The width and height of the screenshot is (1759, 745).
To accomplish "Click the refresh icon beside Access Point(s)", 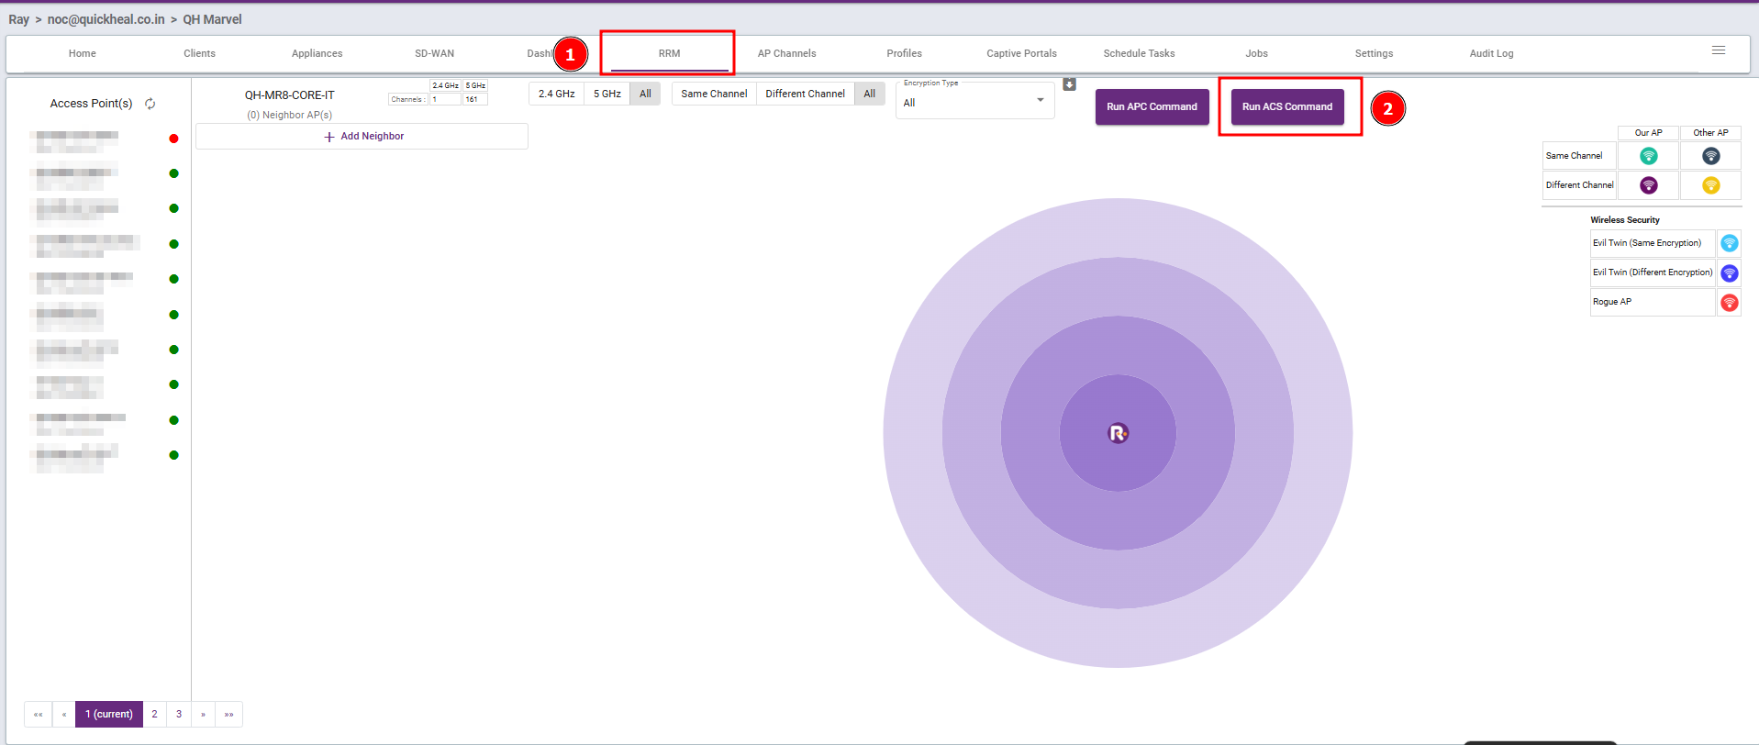I will [x=150, y=104].
